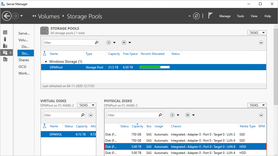Collapse the Windows Storage group
Viewport: 278px width, 156px height.
coord(46,61)
